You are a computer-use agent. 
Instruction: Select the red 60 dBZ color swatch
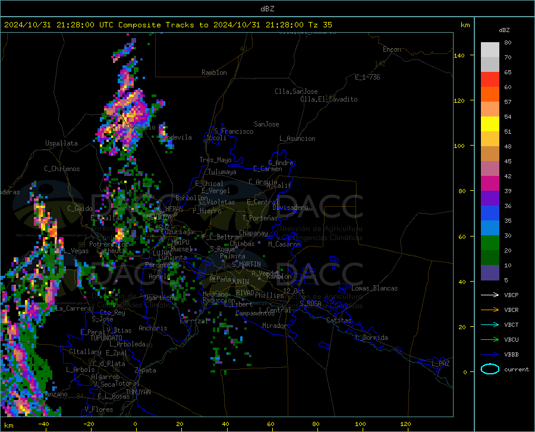(490, 80)
